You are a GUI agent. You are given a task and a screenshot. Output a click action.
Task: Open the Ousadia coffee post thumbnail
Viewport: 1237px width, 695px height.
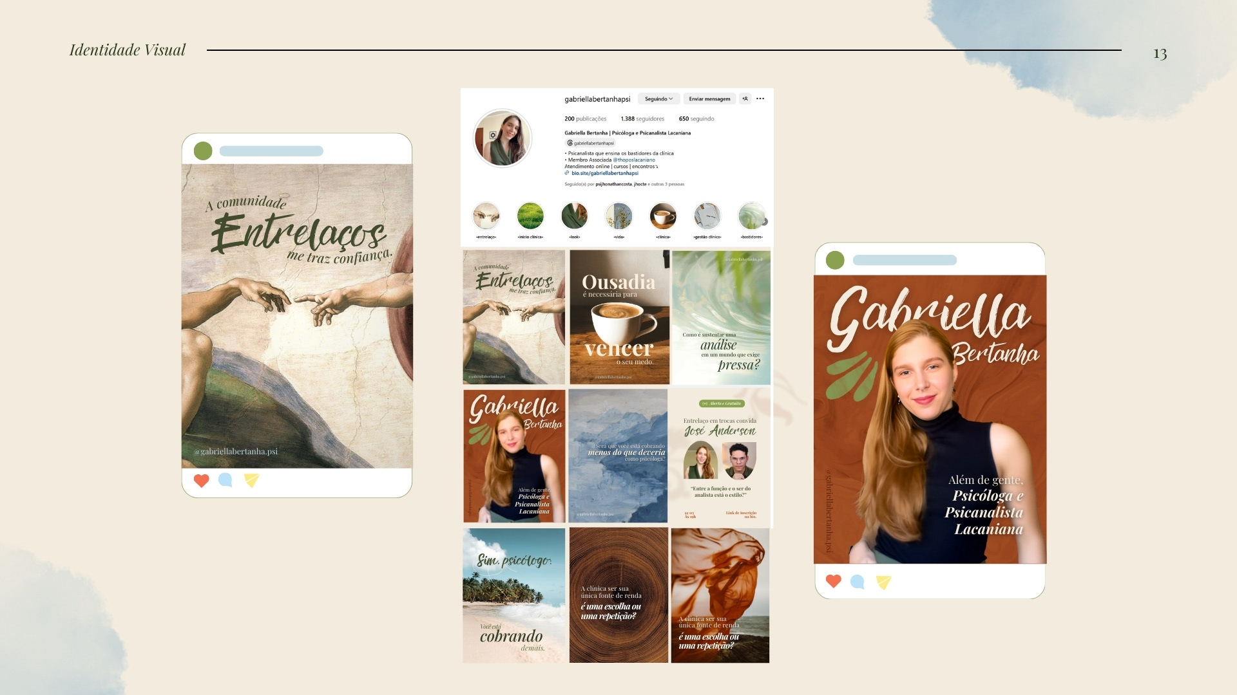tap(619, 317)
